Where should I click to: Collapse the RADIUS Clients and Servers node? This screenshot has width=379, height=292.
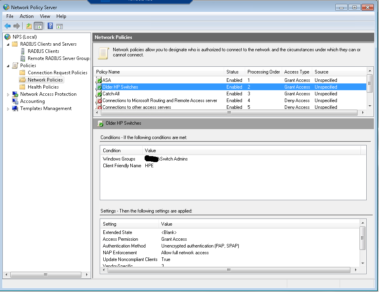pos(8,44)
